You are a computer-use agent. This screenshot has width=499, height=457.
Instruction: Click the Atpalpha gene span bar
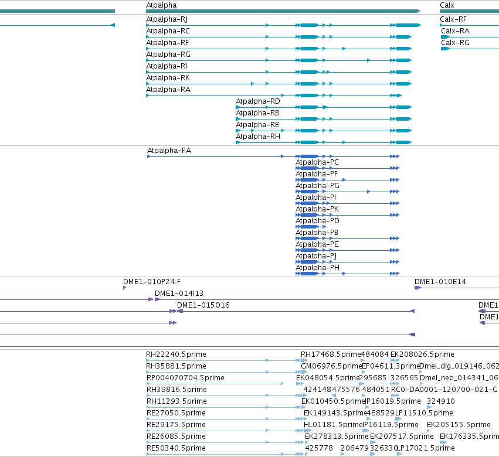coord(283,11)
